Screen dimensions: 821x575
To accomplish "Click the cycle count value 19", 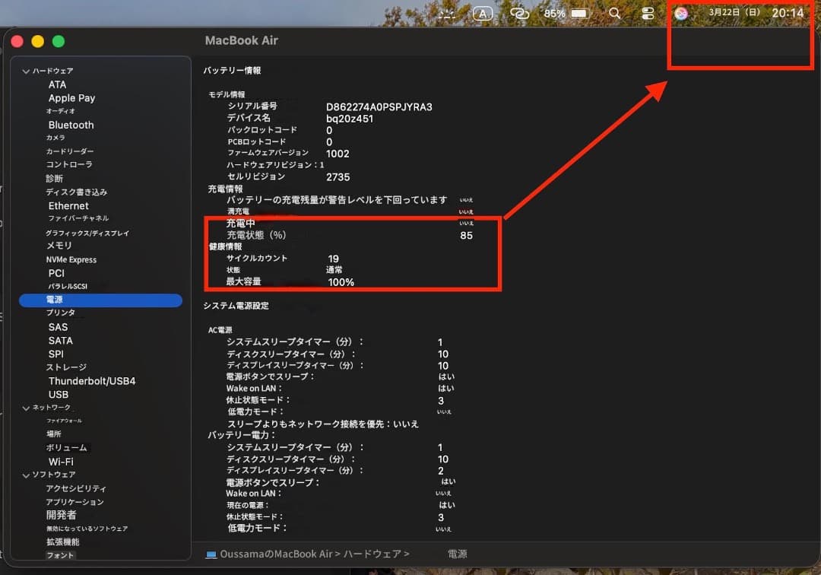I will 334,259.
